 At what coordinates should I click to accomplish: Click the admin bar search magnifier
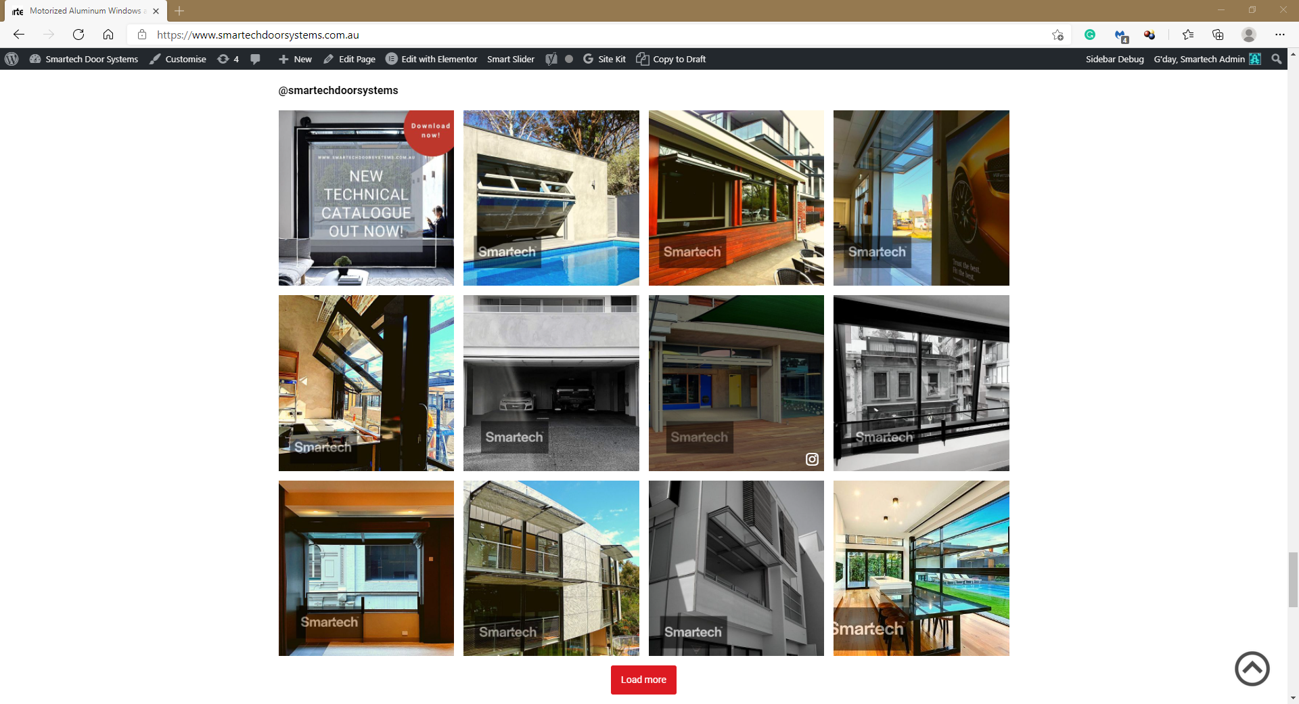(1277, 59)
